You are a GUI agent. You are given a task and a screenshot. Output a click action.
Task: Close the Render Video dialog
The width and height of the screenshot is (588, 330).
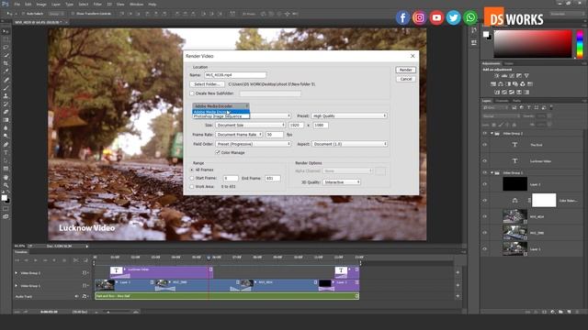413,56
